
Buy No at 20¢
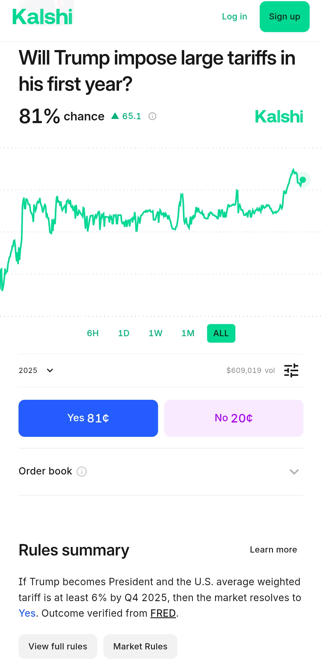234,418
